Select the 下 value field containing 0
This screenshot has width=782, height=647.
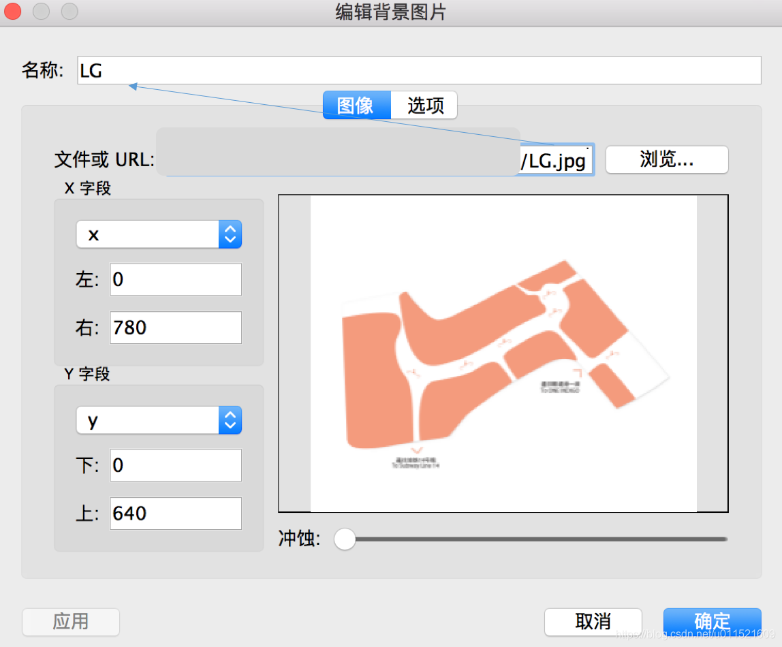click(x=175, y=465)
